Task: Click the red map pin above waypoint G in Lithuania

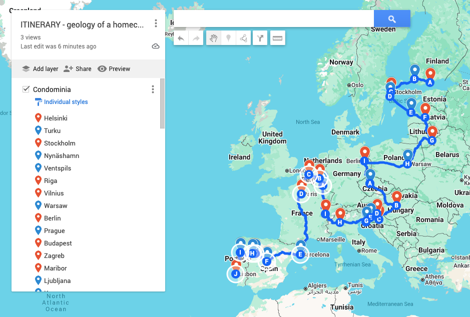Action: 432,131
